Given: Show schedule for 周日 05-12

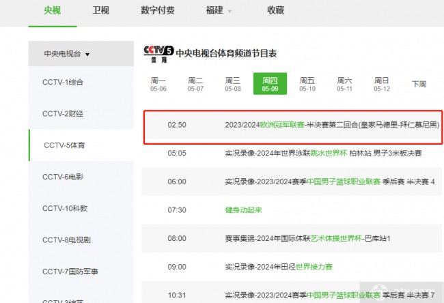Looking at the screenshot, I should pyautogui.click(x=382, y=84).
